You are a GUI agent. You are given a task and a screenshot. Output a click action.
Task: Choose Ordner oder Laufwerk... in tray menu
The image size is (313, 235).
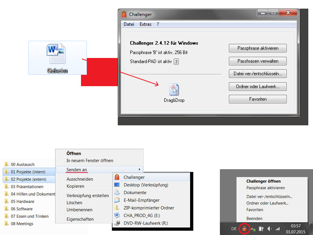(x=267, y=203)
